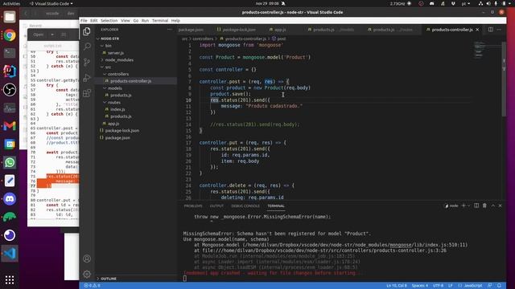Switch to the PROBLEMS panel tab

(x=193, y=206)
